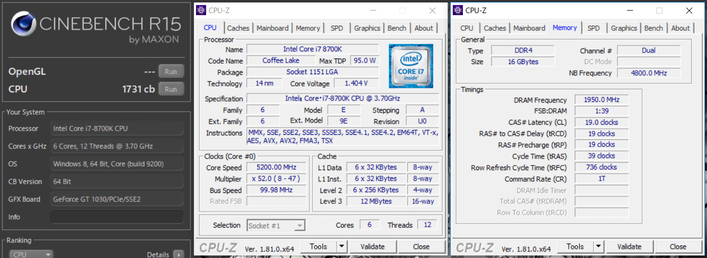Switch to CPU tab in right CPU-Z window
Viewport: 707px width, 258px height.
(467, 28)
